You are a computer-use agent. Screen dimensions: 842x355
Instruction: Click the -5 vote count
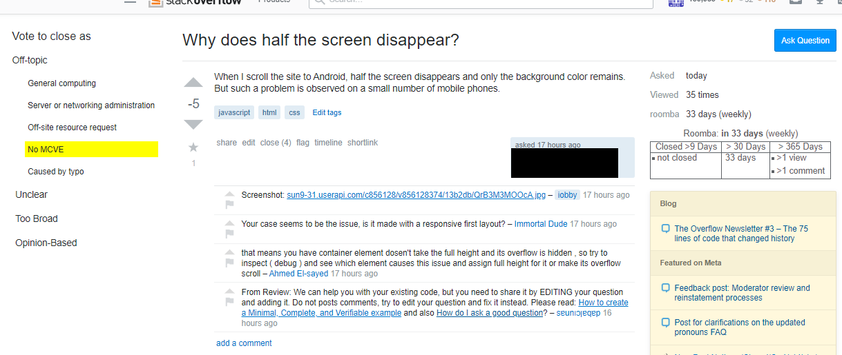coord(193,104)
